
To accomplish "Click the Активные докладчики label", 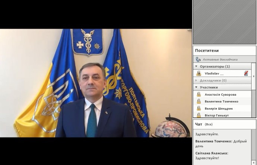I will click(x=221, y=59).
